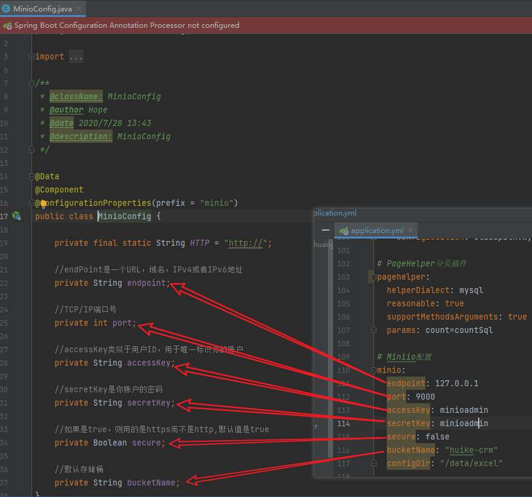Click the # PageHelper comment line
Image resolution: width=532 pixels, height=497 pixels.
422,263
